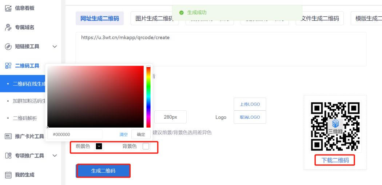This screenshot has width=382, height=185.
Task: Open 我的生成 in the sidebar
Action: pos(25,174)
